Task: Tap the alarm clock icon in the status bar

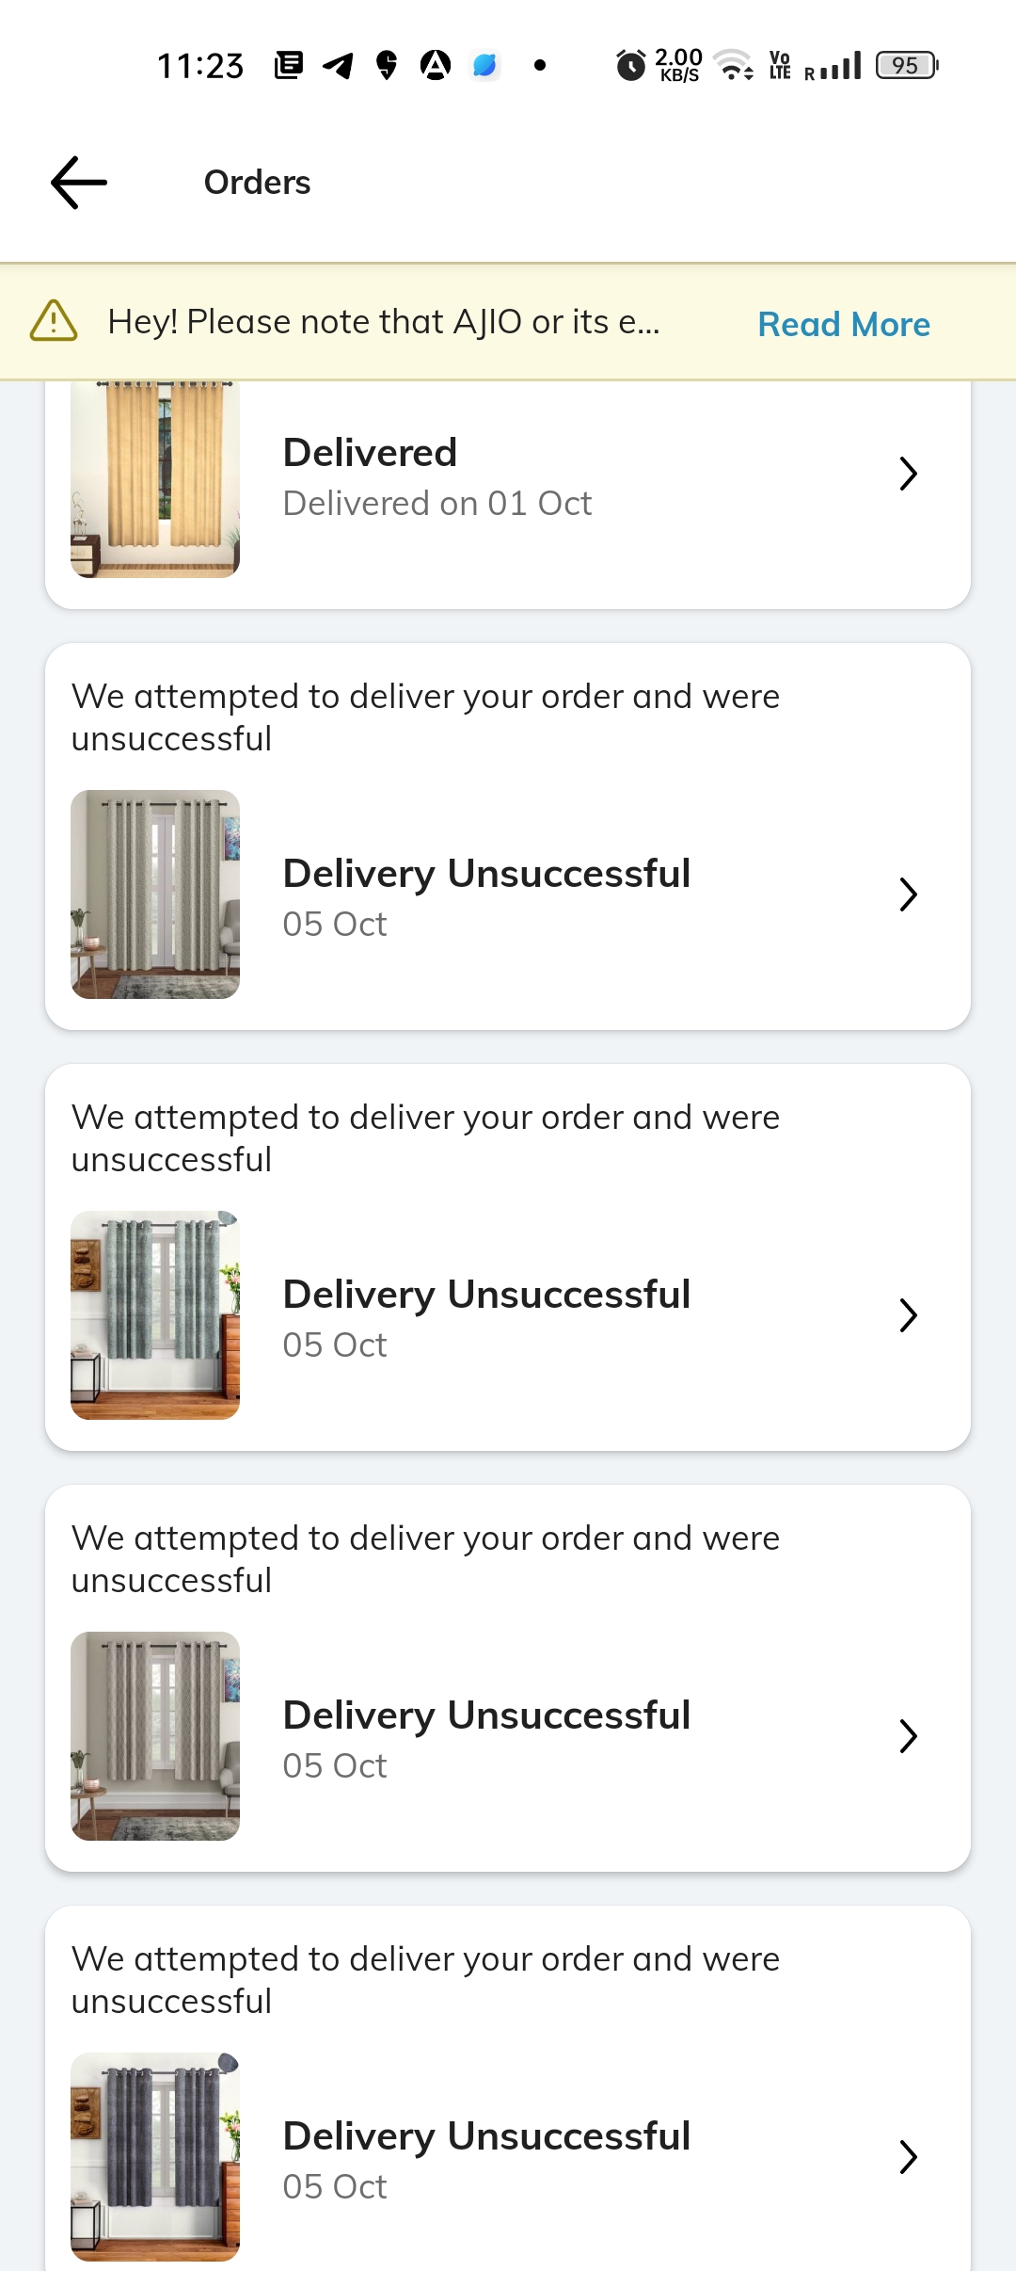Action: pyautogui.click(x=630, y=66)
